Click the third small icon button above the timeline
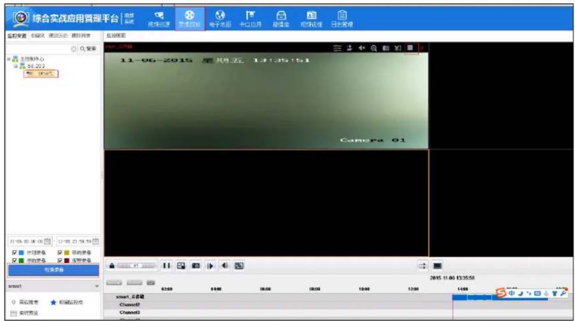This screenshot has height=321, width=575. pos(151,283)
